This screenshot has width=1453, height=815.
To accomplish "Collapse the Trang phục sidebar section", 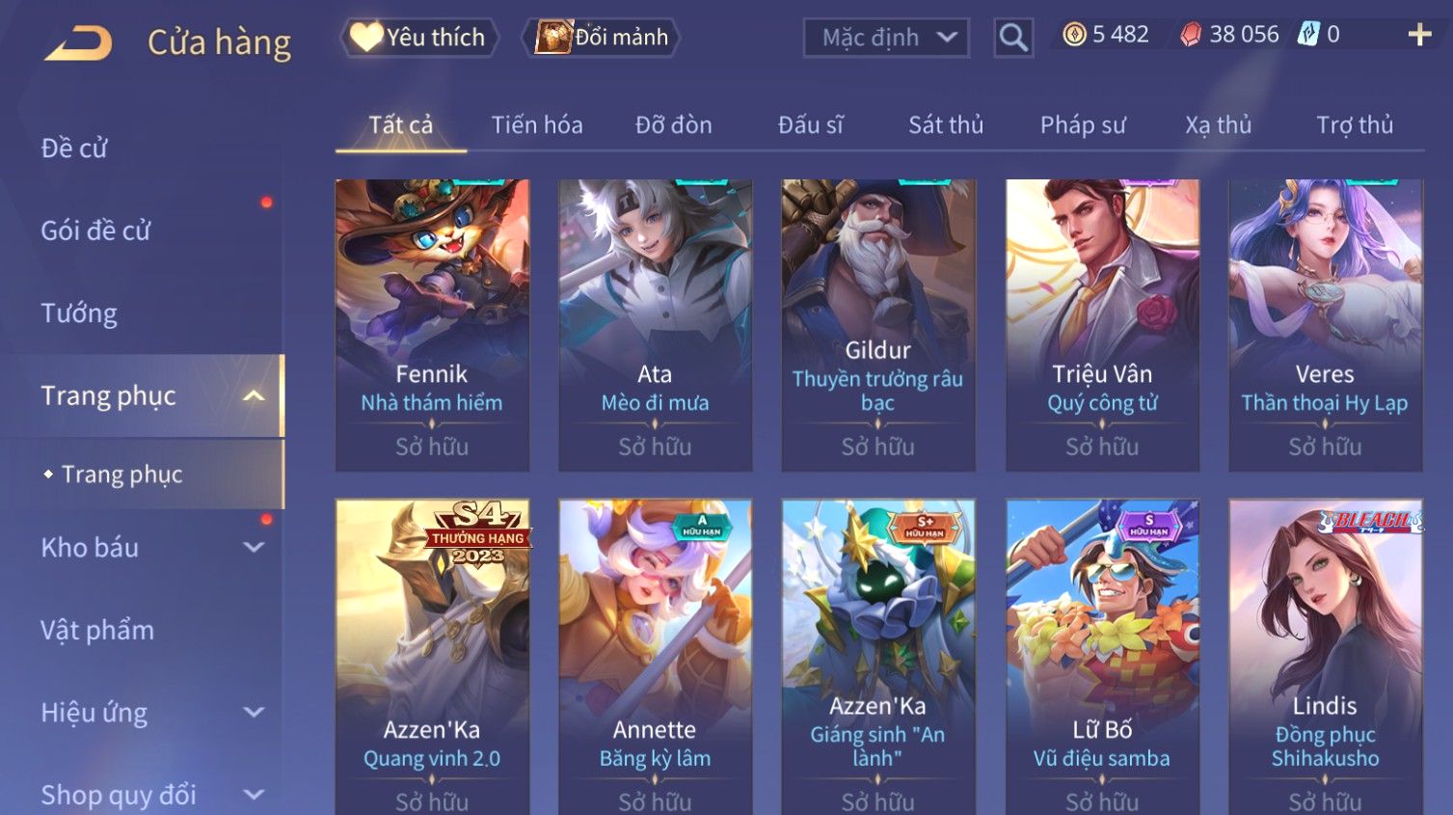I will [254, 395].
